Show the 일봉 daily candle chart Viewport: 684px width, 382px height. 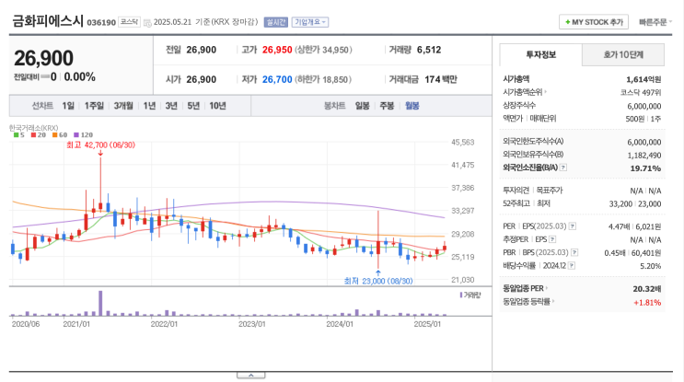coord(362,106)
